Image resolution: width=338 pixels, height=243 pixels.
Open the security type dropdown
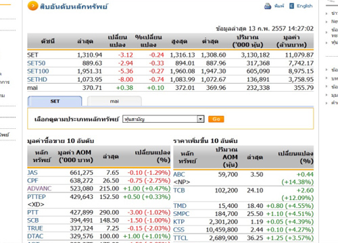click(x=164, y=119)
